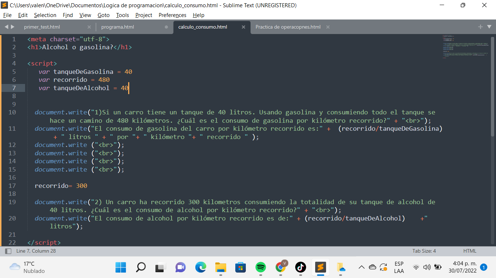Screen dimensions: 496x278
Task: Click the opening script tag on line 4
Action: tap(42, 63)
